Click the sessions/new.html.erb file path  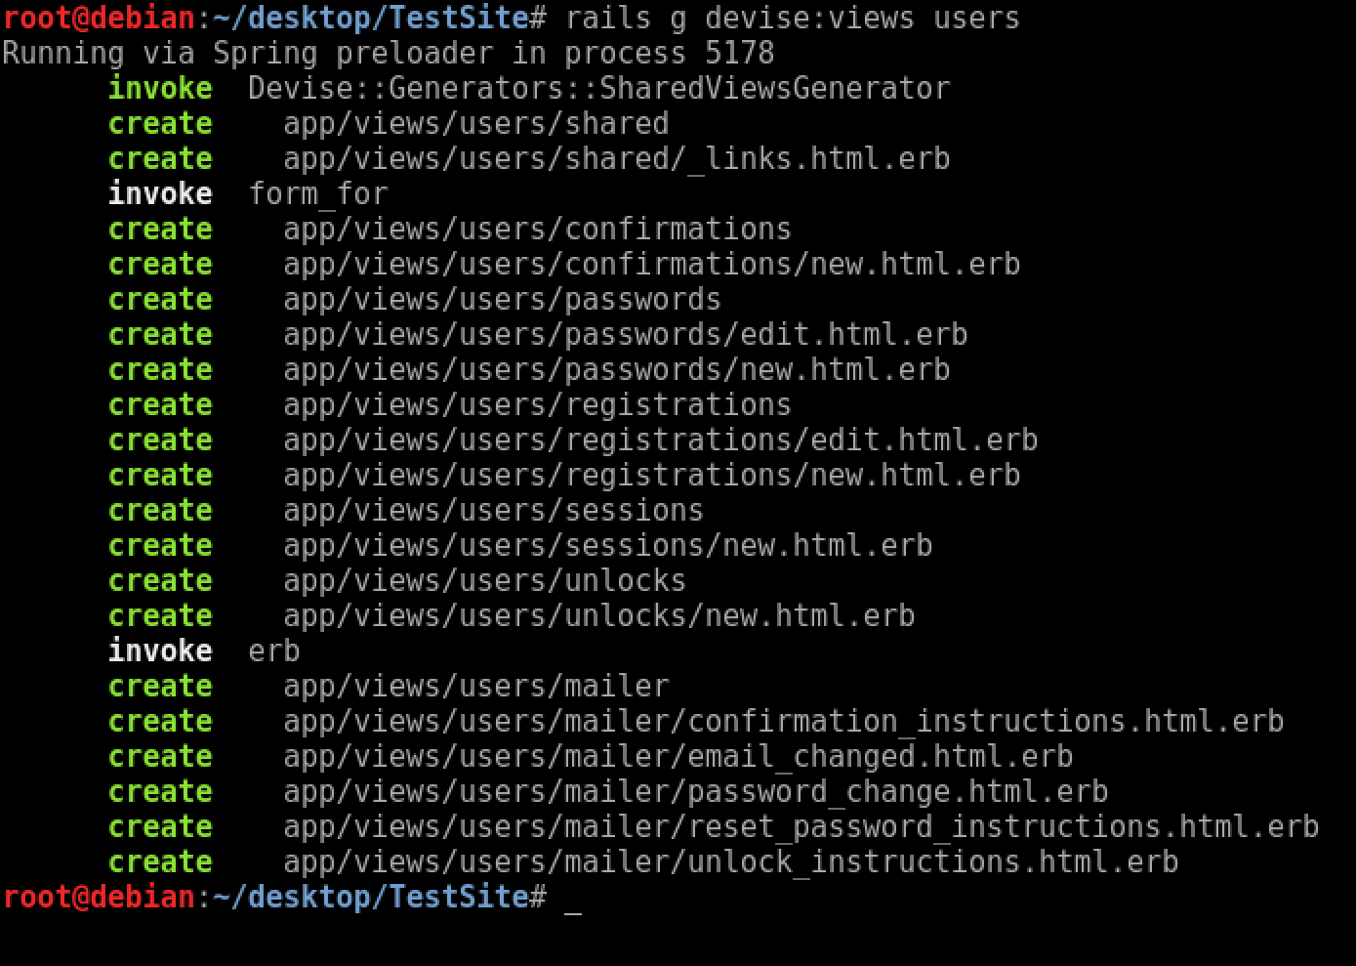(x=607, y=546)
